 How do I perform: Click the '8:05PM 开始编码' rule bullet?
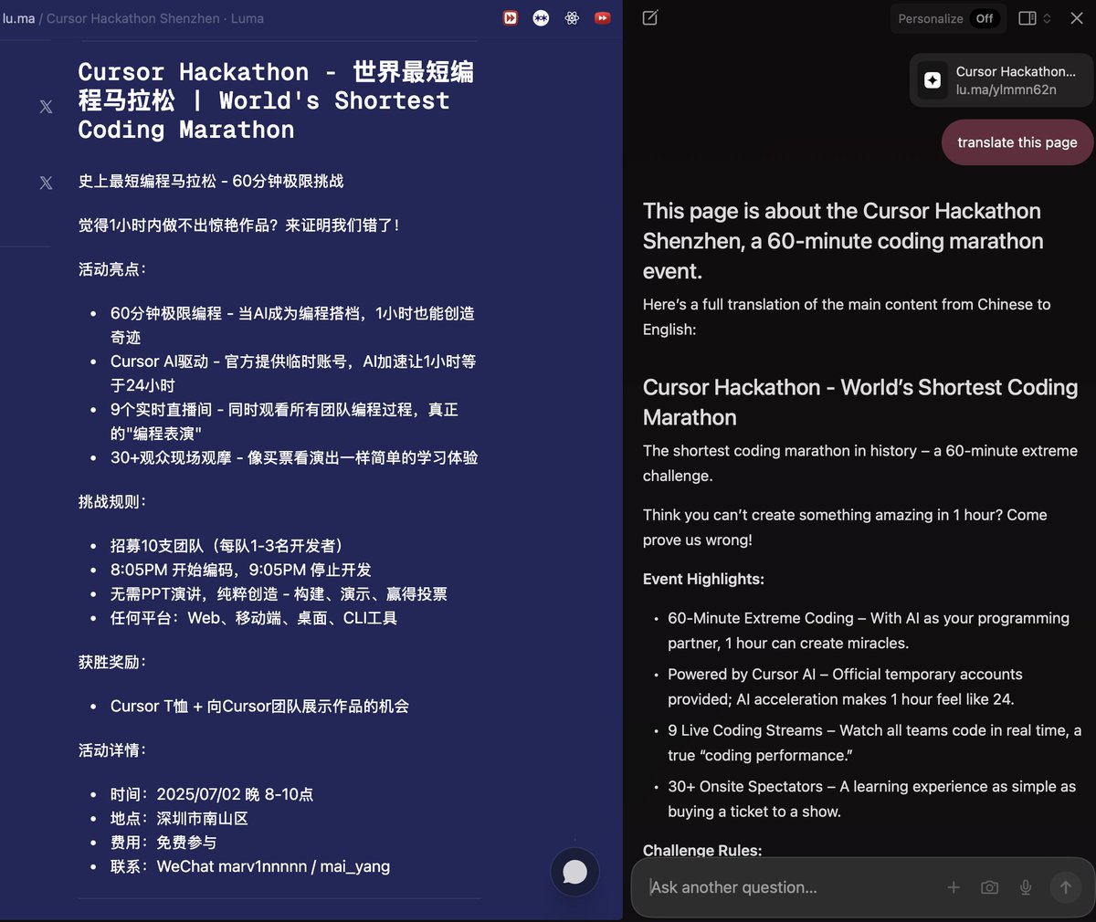241,570
